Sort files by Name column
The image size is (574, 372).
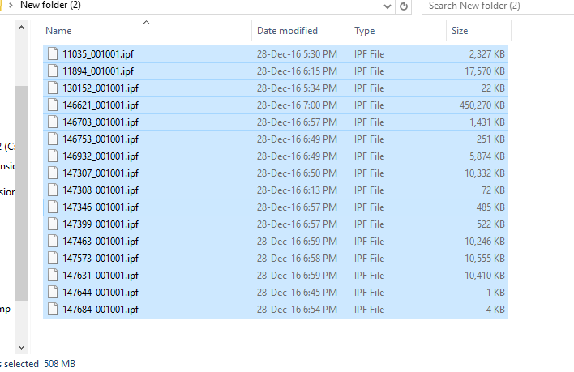tap(58, 31)
